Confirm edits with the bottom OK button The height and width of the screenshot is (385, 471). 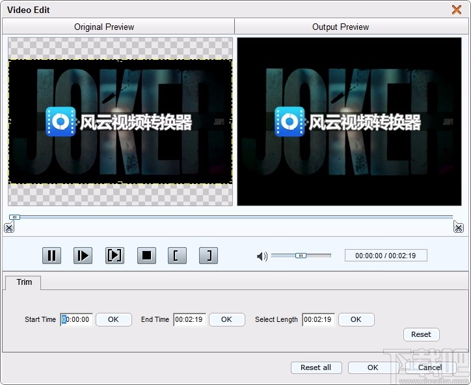[x=373, y=367]
